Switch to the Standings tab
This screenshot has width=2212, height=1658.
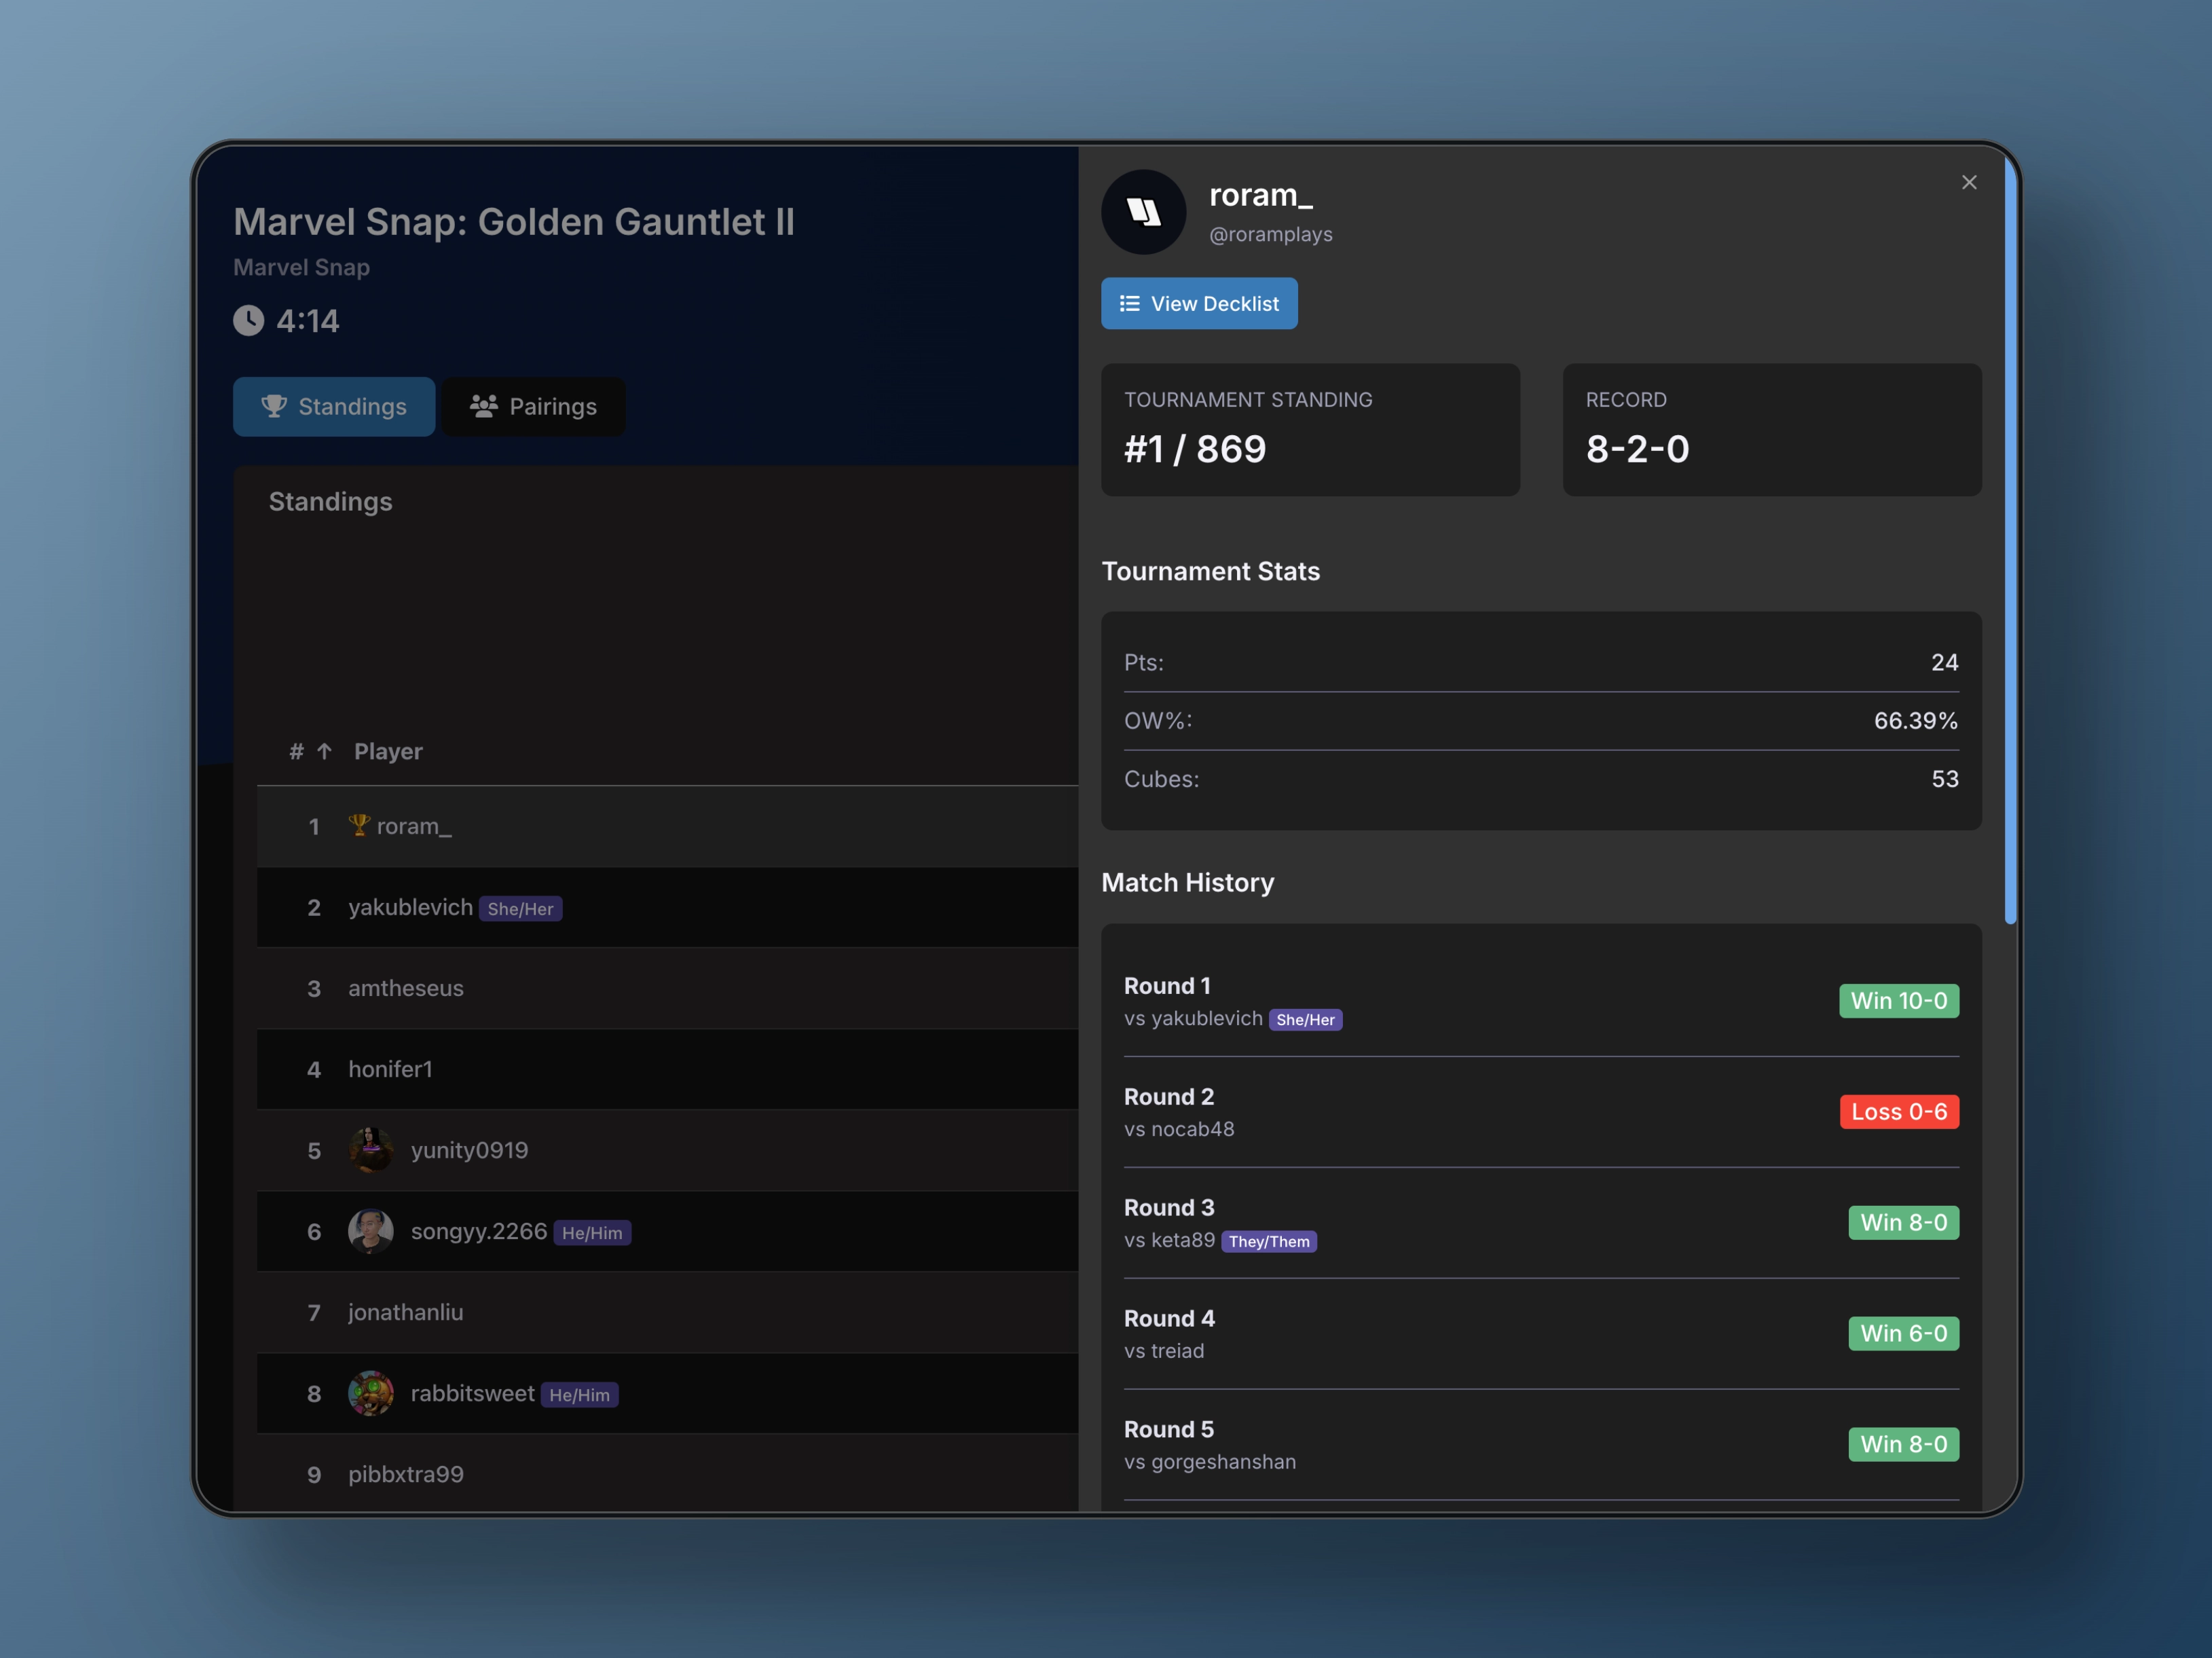click(334, 406)
